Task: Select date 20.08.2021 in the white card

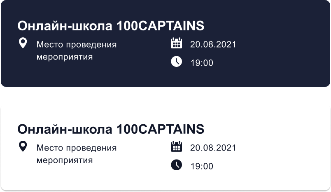Action: [x=213, y=148]
